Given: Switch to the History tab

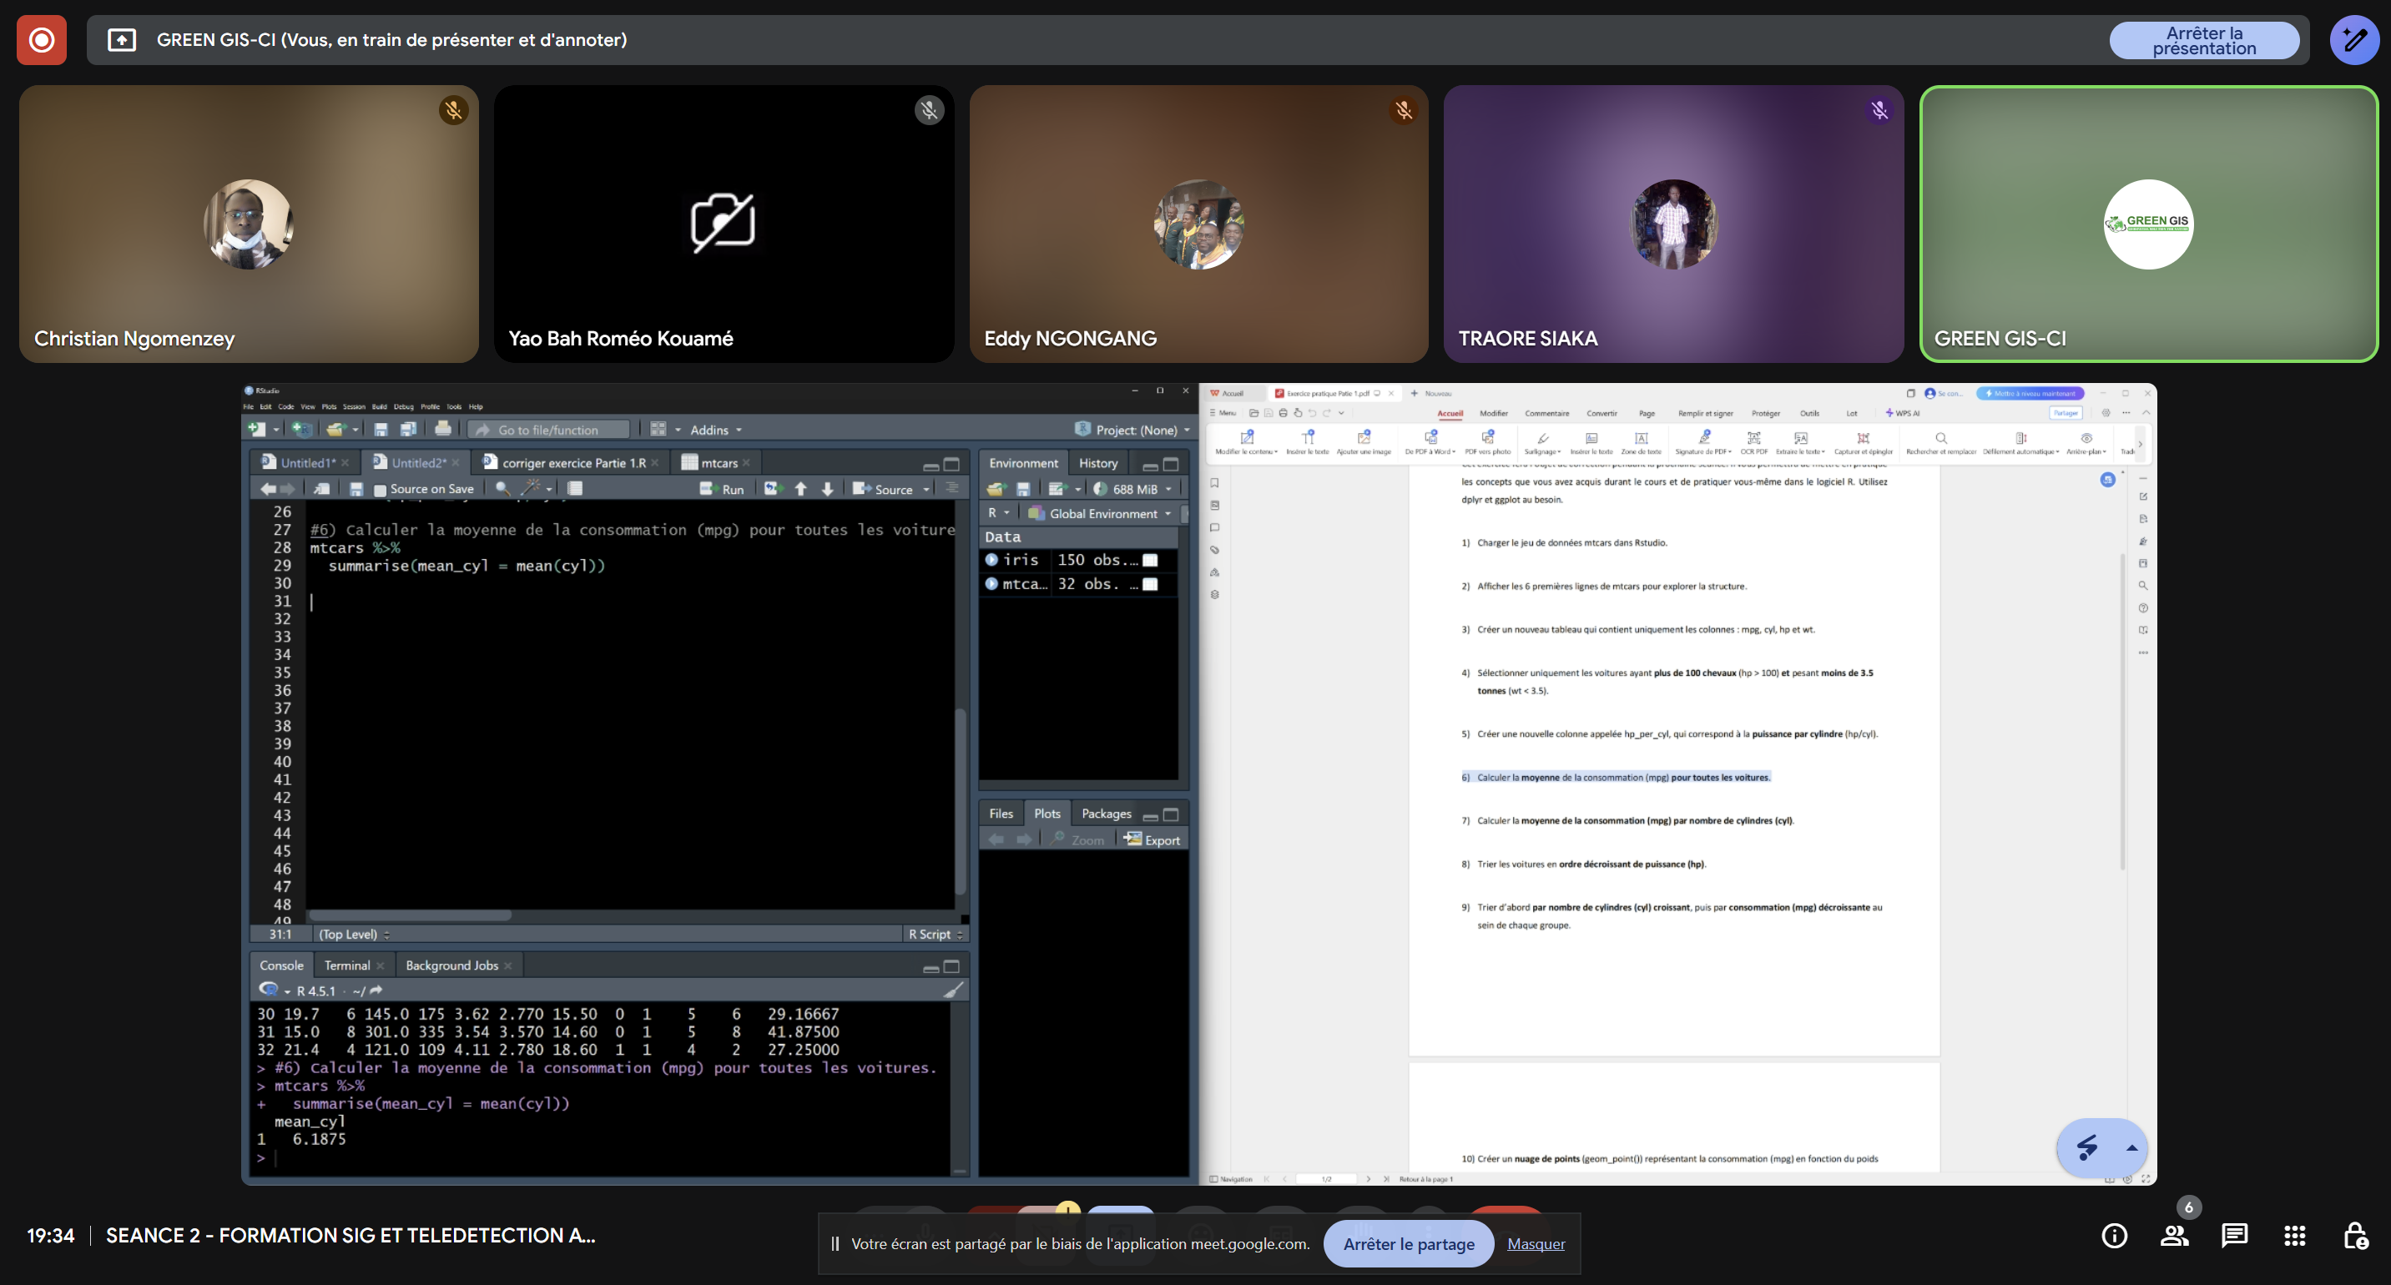Looking at the screenshot, I should point(1098,463).
